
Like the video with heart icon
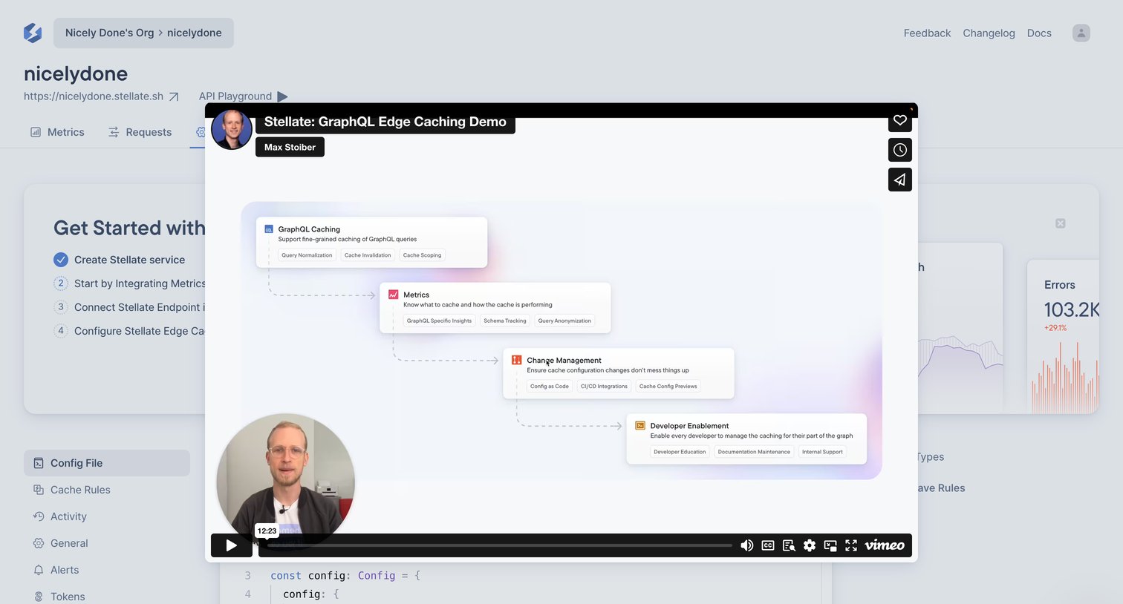tap(900, 120)
